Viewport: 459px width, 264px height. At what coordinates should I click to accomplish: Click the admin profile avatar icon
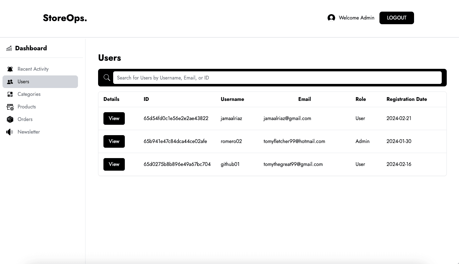tap(331, 18)
